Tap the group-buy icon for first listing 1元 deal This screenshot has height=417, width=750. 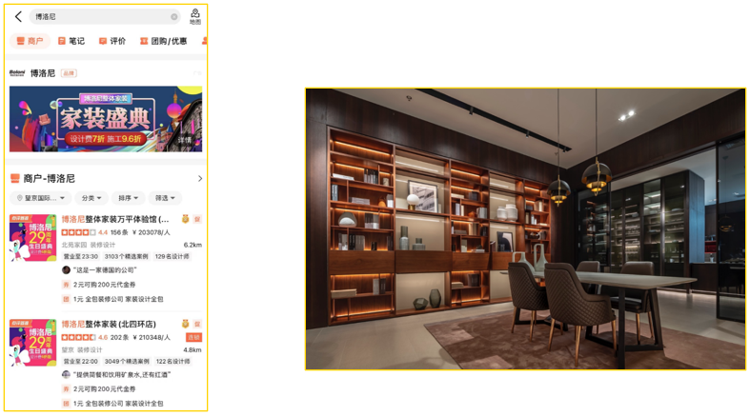tap(66, 300)
